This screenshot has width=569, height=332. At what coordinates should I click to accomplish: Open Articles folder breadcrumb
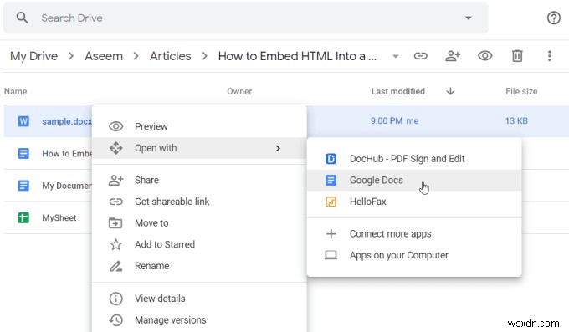pyautogui.click(x=170, y=56)
